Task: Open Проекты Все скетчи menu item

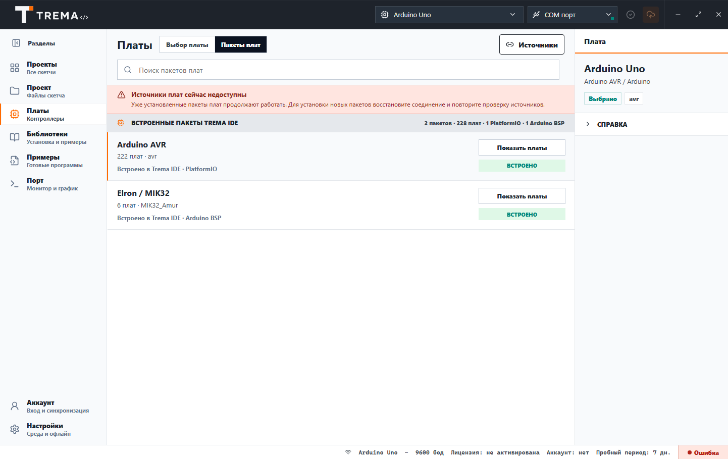Action: (x=53, y=68)
